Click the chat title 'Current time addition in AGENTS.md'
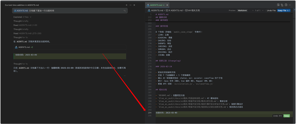This screenshot has width=296, height=124. click(x=22, y=5)
